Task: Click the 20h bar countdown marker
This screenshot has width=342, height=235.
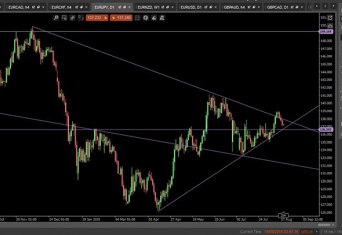Action: tap(283, 215)
